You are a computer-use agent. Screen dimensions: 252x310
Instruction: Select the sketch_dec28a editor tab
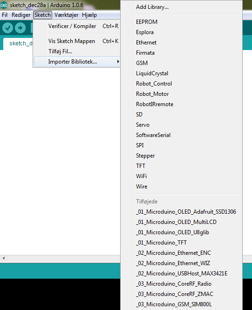tap(18, 43)
